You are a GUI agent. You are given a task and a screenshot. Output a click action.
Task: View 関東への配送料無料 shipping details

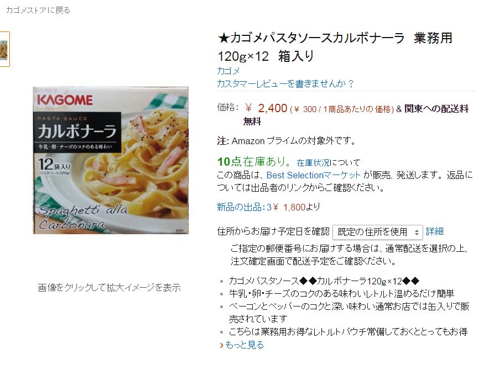356,115
